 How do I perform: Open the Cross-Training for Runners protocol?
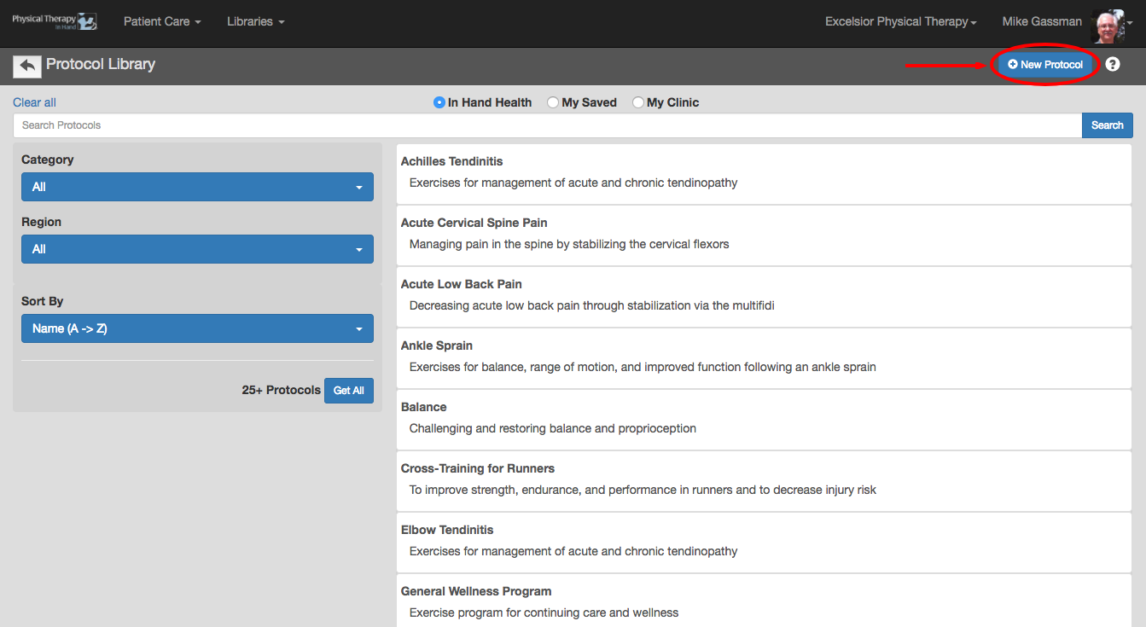tap(478, 468)
